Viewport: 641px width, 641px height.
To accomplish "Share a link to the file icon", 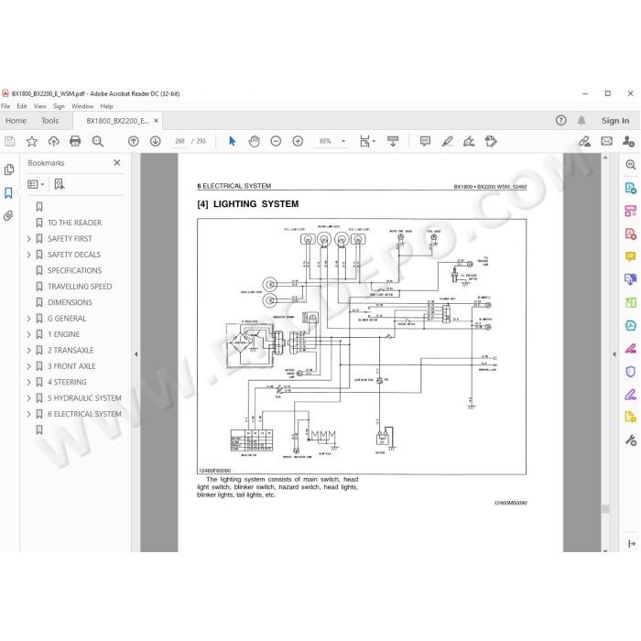I will click(584, 141).
